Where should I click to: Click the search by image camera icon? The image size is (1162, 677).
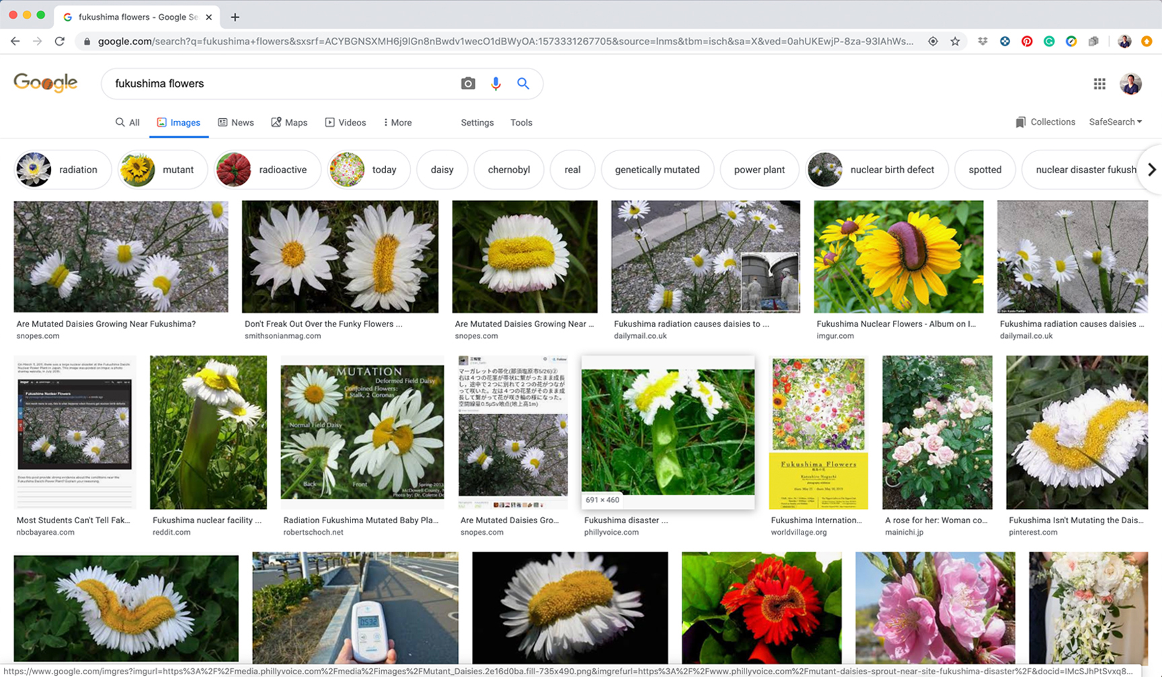click(x=468, y=84)
